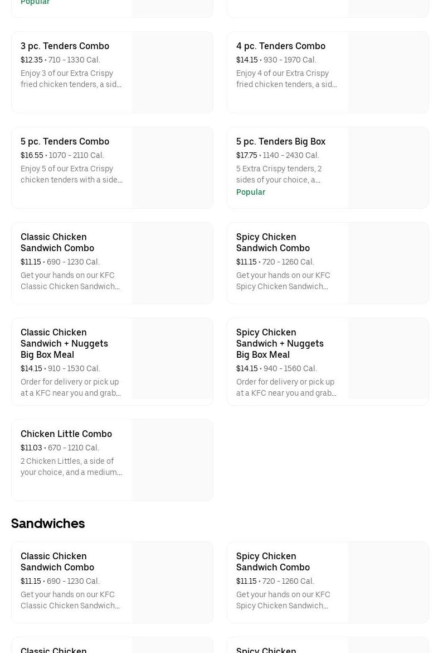Viewport: 448px width, 653px height.
Task: Select Classic Chicken Sandwich + Nuggets Big Box Meal
Action: point(64,343)
